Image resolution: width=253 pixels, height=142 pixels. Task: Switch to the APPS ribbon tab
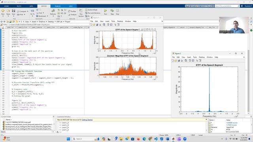click(x=31, y=6)
